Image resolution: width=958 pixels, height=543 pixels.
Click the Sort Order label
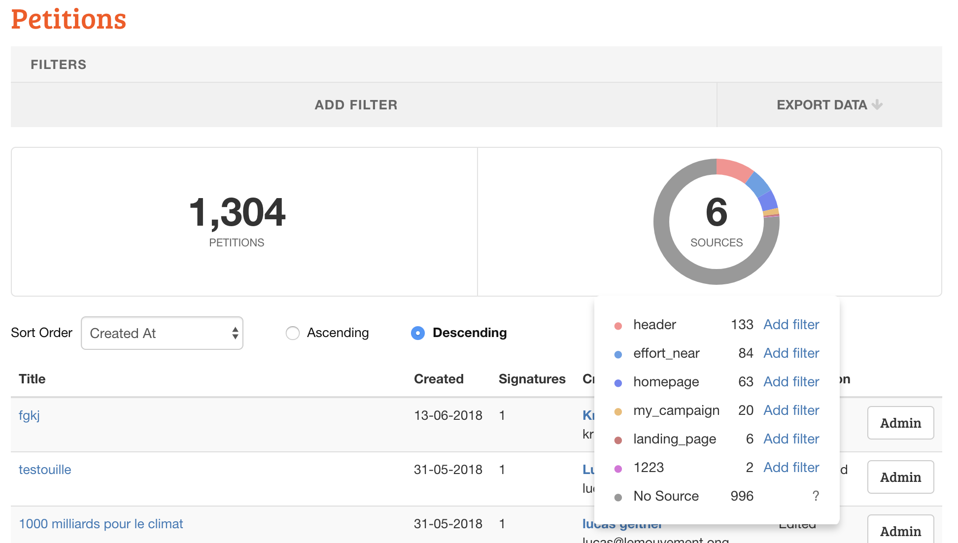pos(41,333)
